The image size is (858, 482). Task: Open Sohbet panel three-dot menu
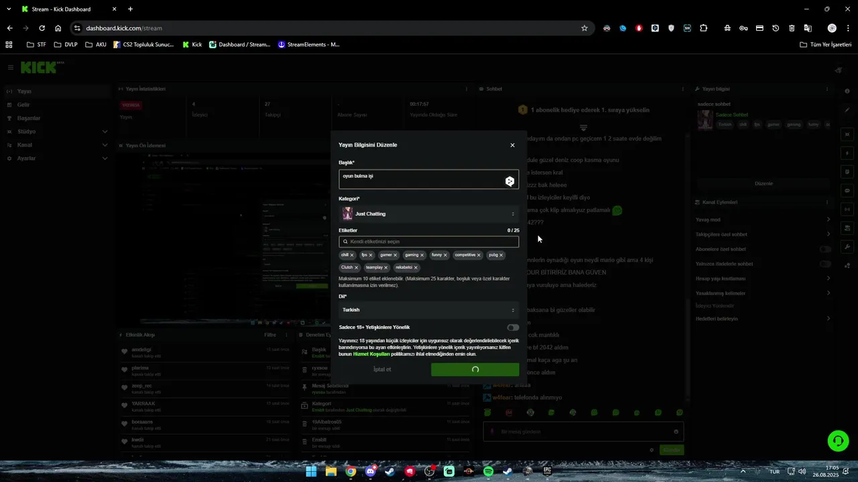tap(682, 89)
